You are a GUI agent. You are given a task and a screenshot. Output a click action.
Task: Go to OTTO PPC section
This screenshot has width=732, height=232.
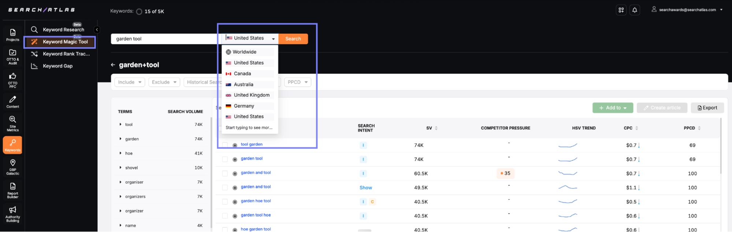12,80
